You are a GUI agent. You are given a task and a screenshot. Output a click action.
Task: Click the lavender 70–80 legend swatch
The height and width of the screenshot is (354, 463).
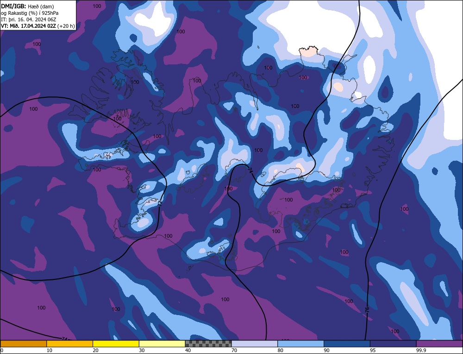click(255, 344)
